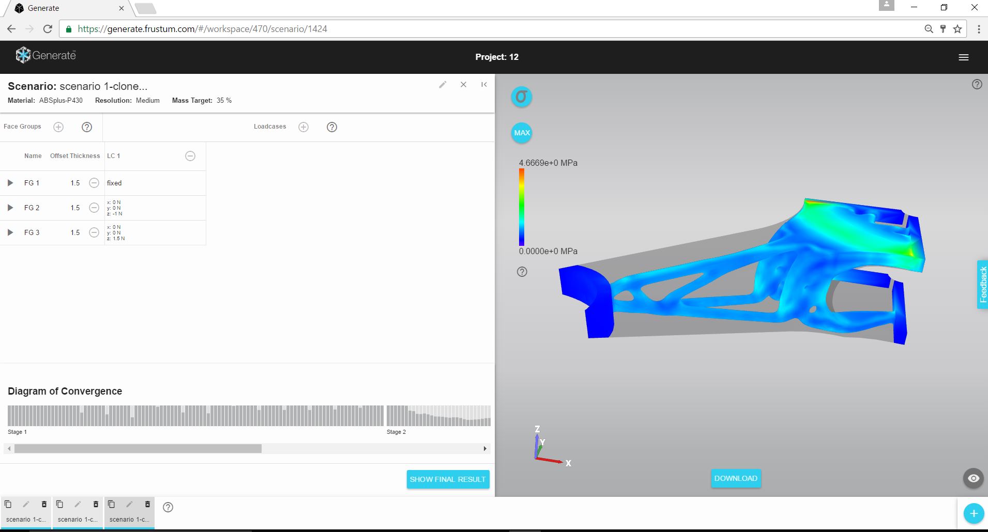Edit FG 2 offset thickness value
The image size is (988, 532).
75,208
